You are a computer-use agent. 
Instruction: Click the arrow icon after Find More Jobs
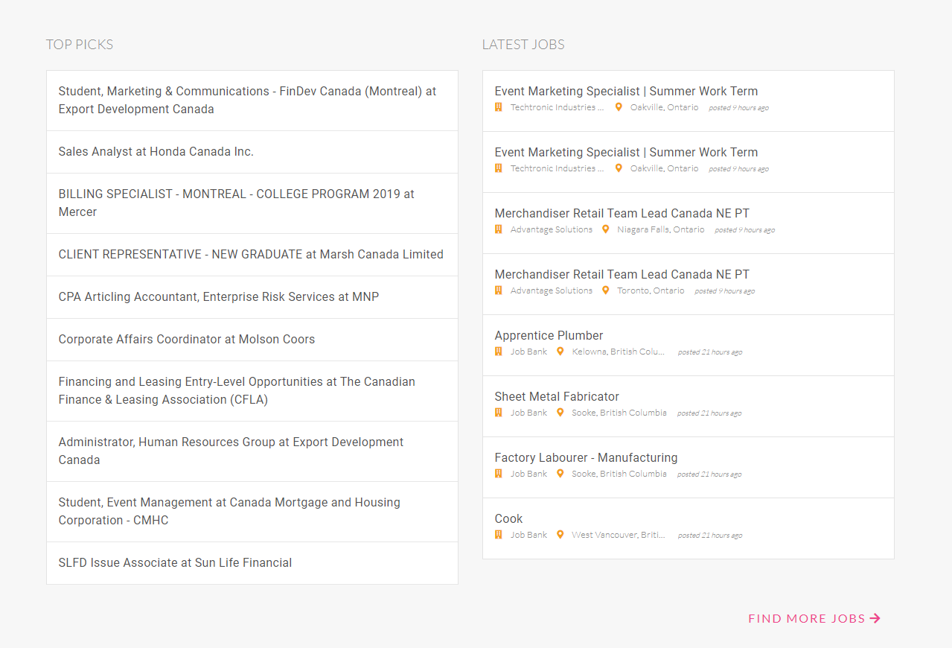click(x=875, y=618)
